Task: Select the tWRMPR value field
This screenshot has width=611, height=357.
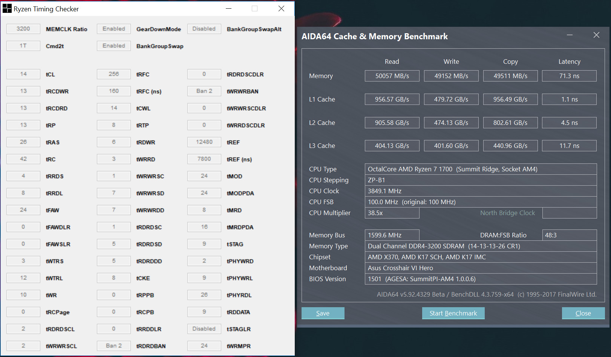Action: tap(204, 346)
